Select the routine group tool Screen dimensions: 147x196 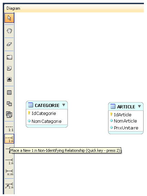tap(9, 115)
